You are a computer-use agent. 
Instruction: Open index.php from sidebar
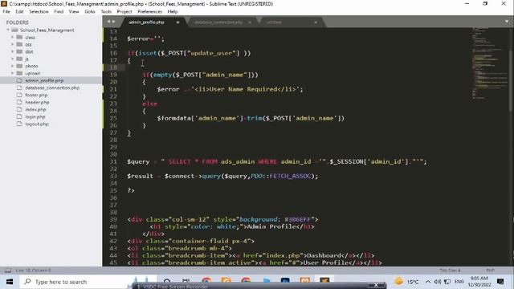(35, 109)
